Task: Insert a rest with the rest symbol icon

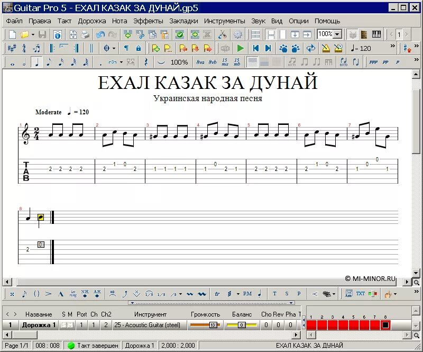Action: click(146, 62)
